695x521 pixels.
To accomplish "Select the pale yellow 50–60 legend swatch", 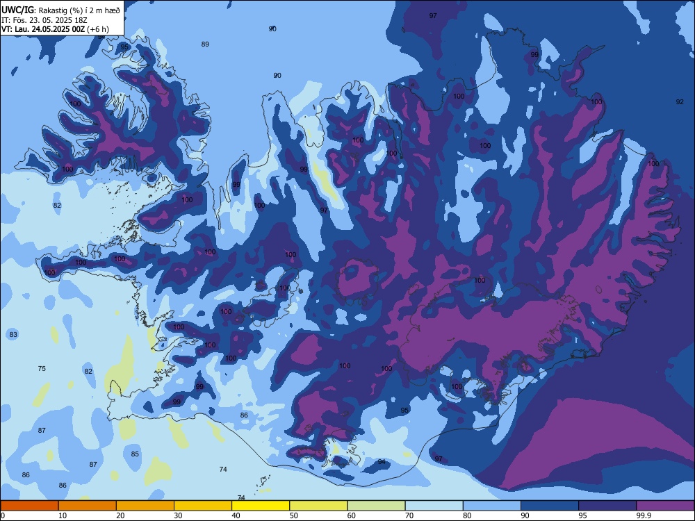I will (x=318, y=506).
